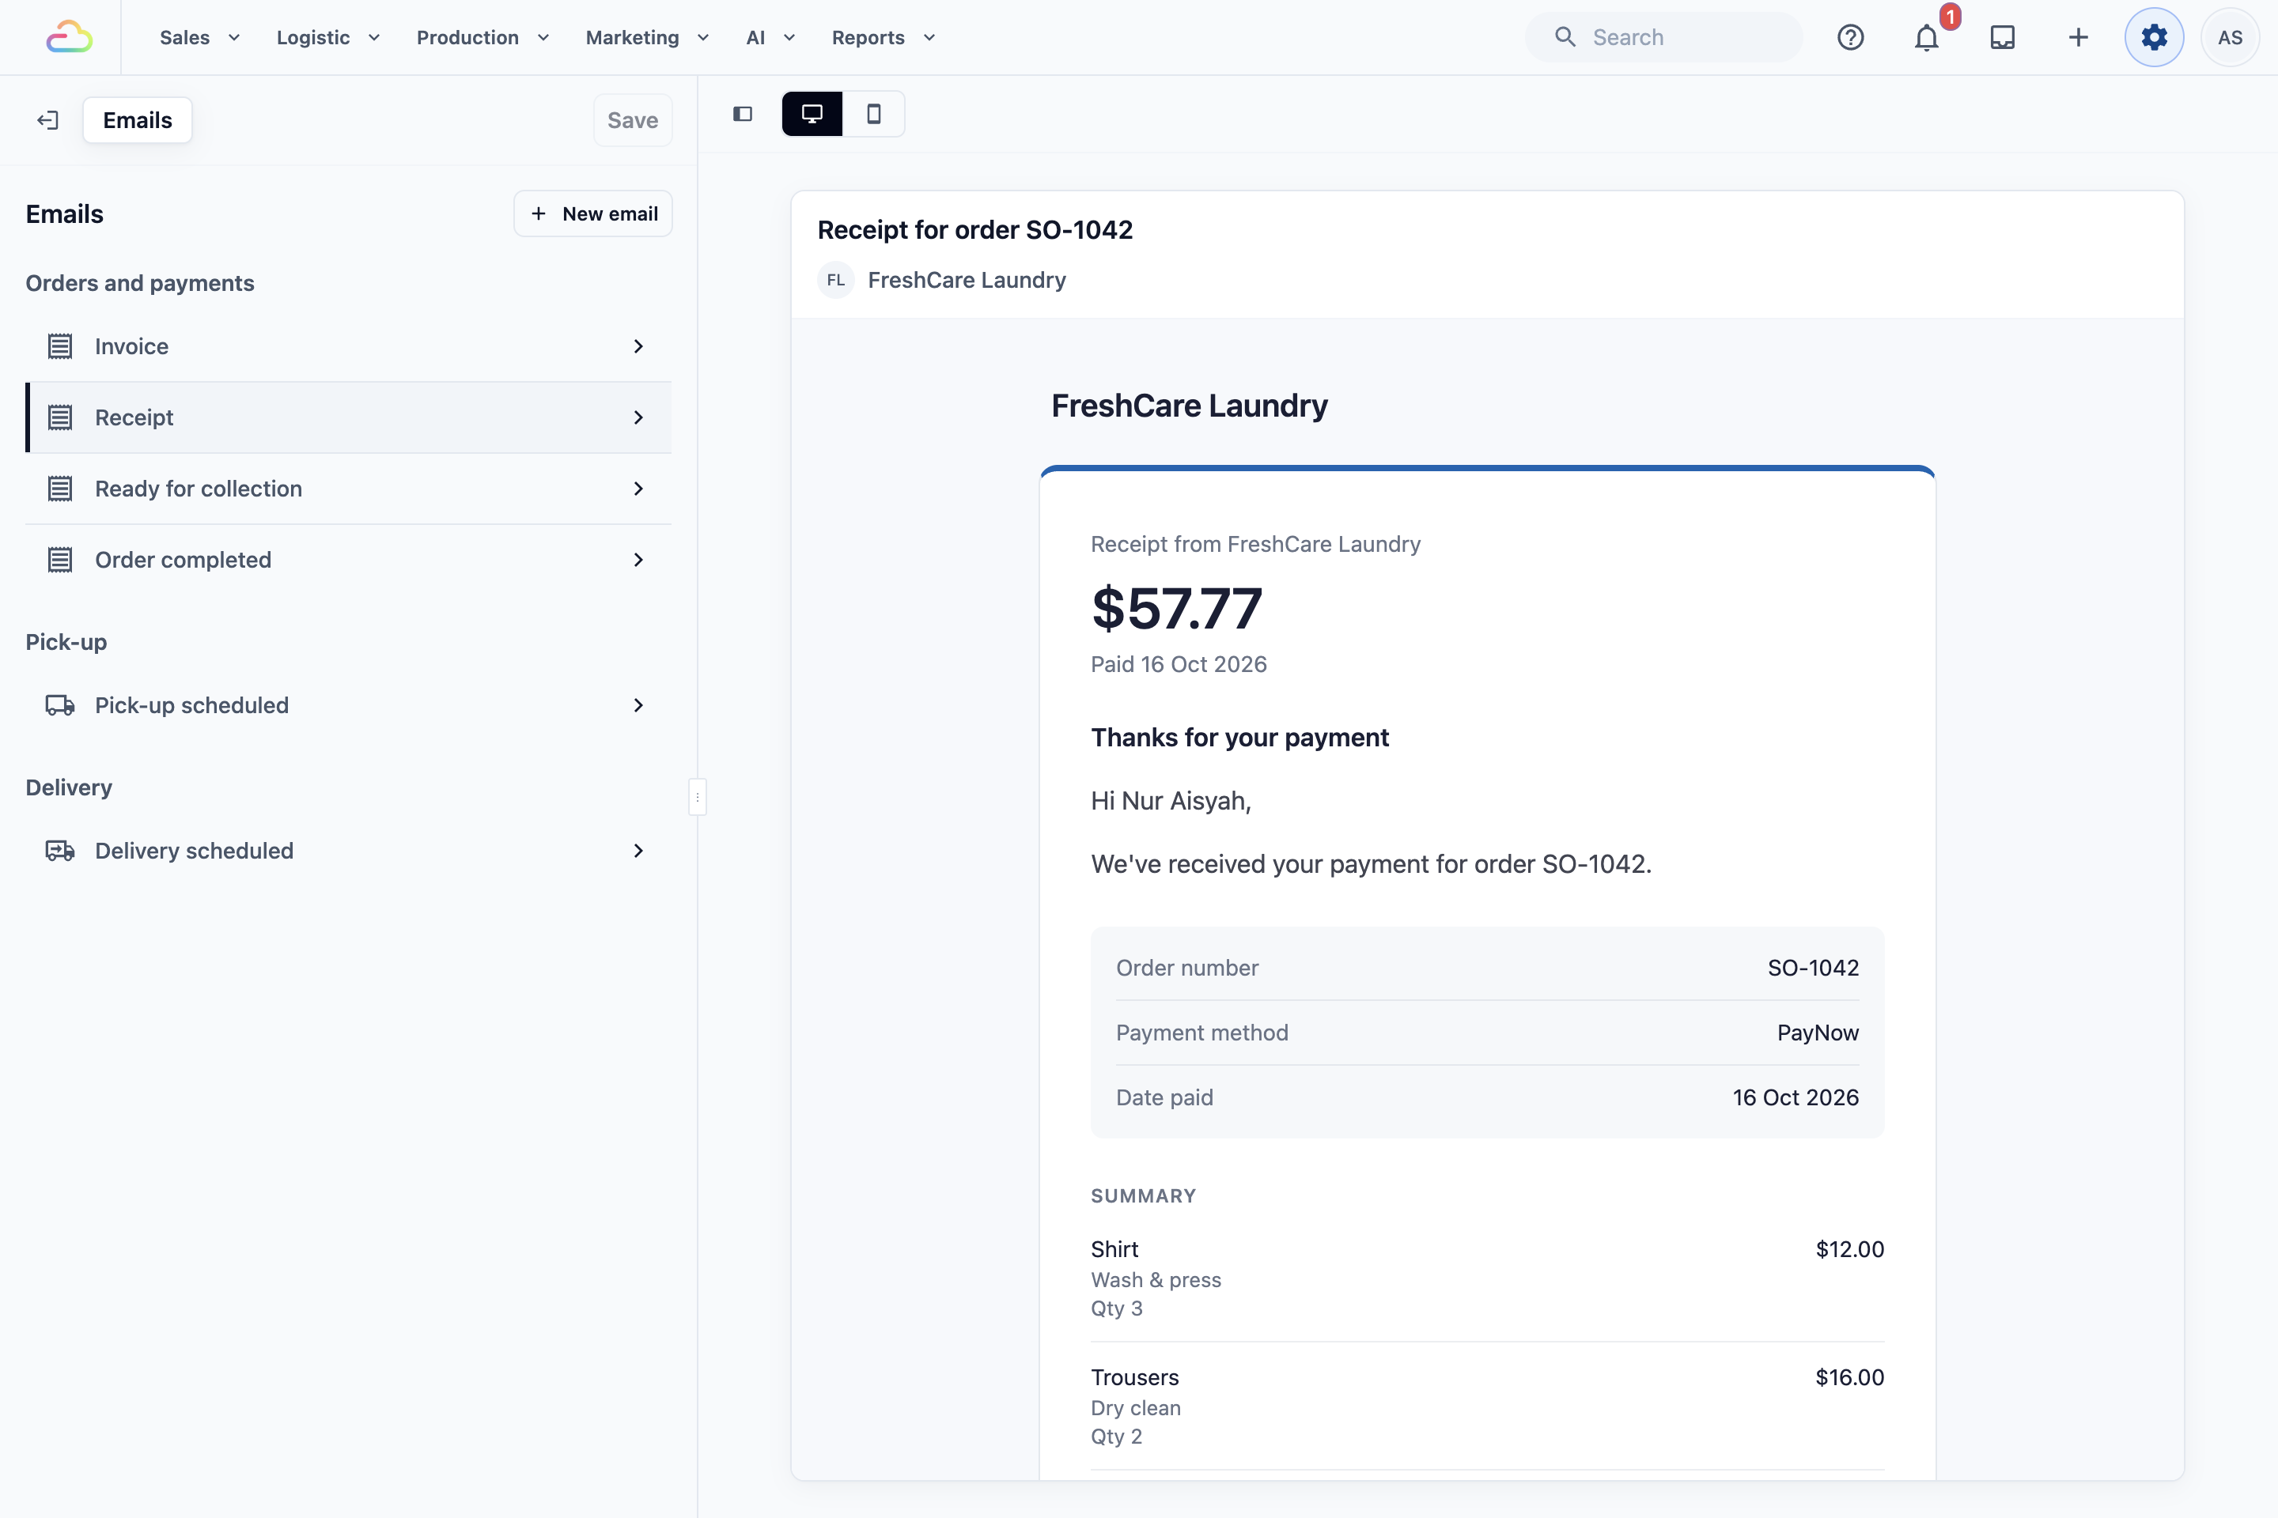The width and height of the screenshot is (2278, 1518).
Task: Expand the Marketing menu dropdown
Action: pos(647,37)
